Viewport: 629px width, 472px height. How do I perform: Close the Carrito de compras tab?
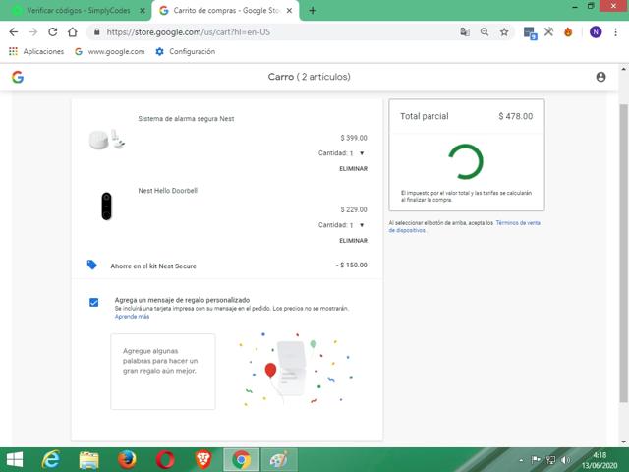(289, 11)
